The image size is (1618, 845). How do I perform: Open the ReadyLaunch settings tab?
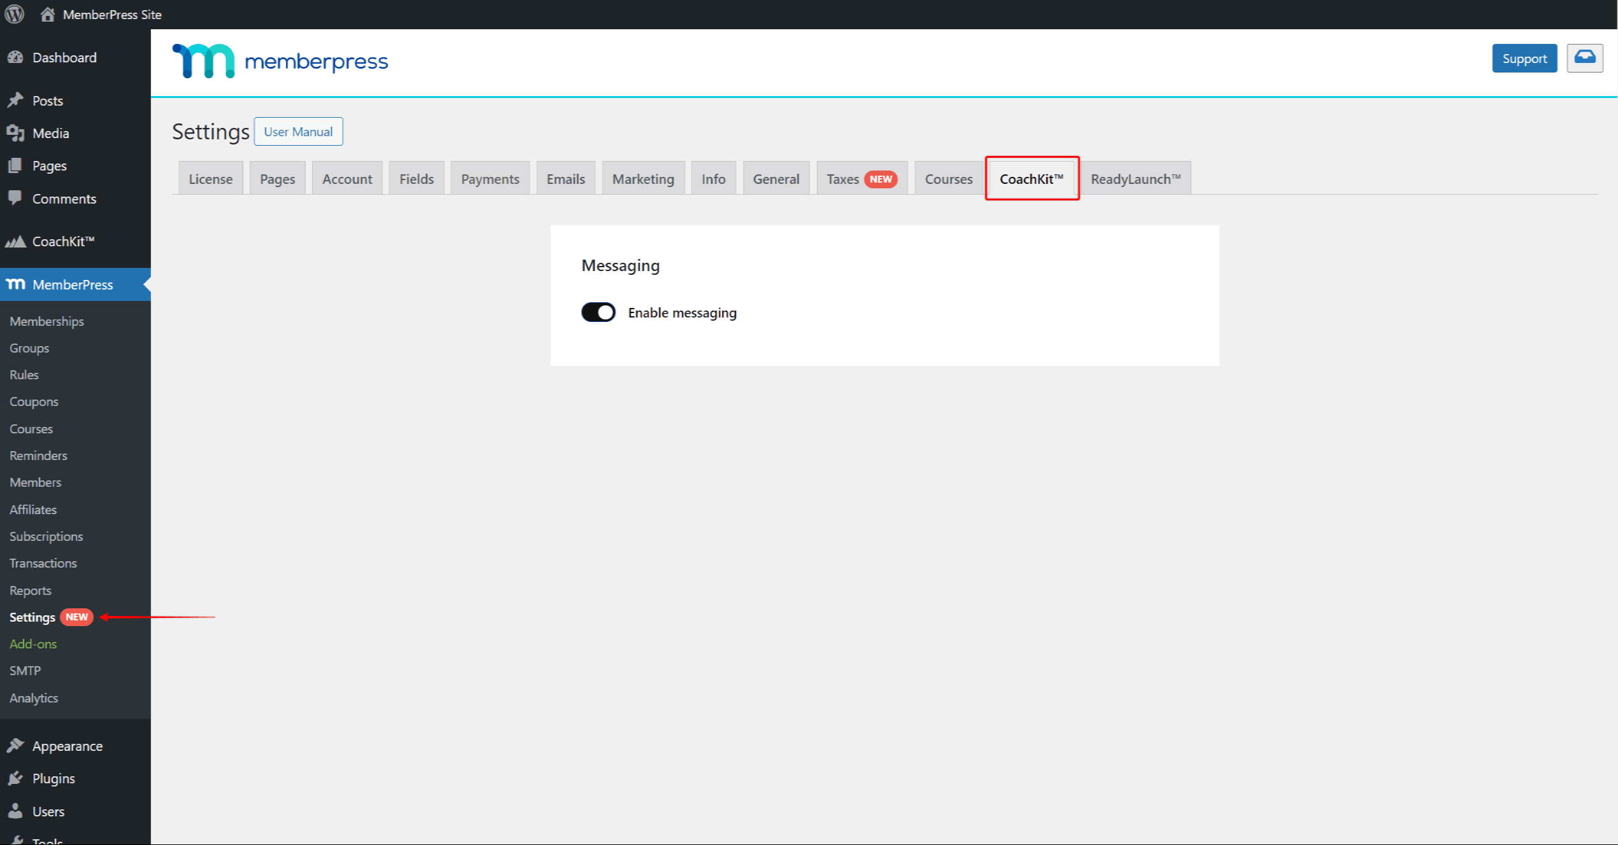pos(1135,179)
